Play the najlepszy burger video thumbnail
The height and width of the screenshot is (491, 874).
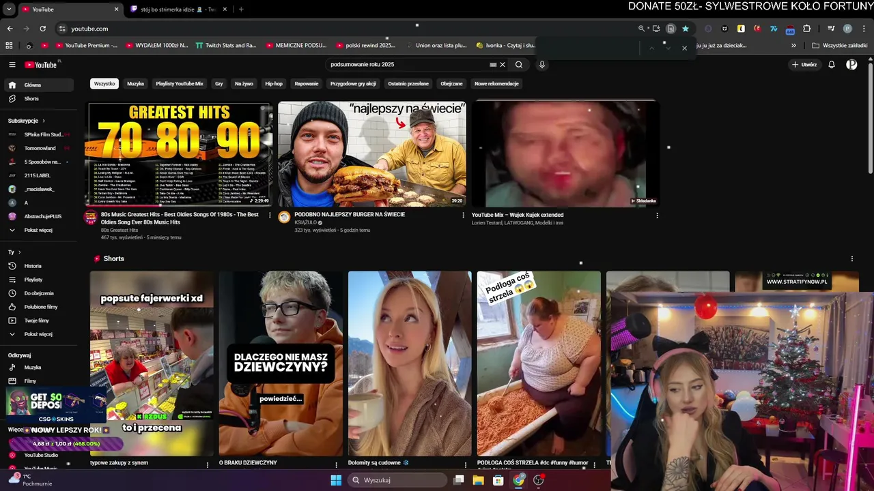pyautogui.click(x=372, y=154)
